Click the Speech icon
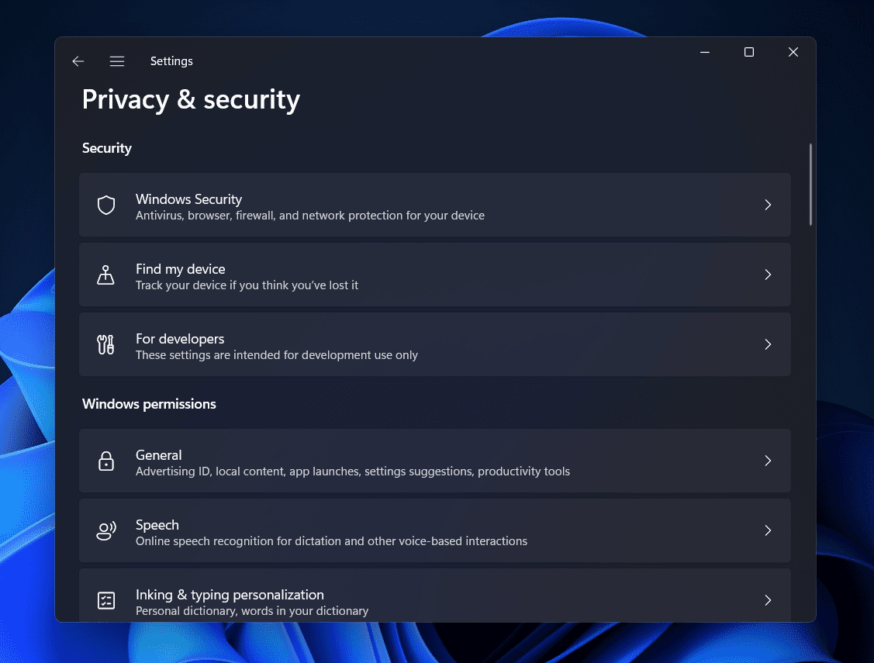The image size is (874, 663). click(106, 530)
